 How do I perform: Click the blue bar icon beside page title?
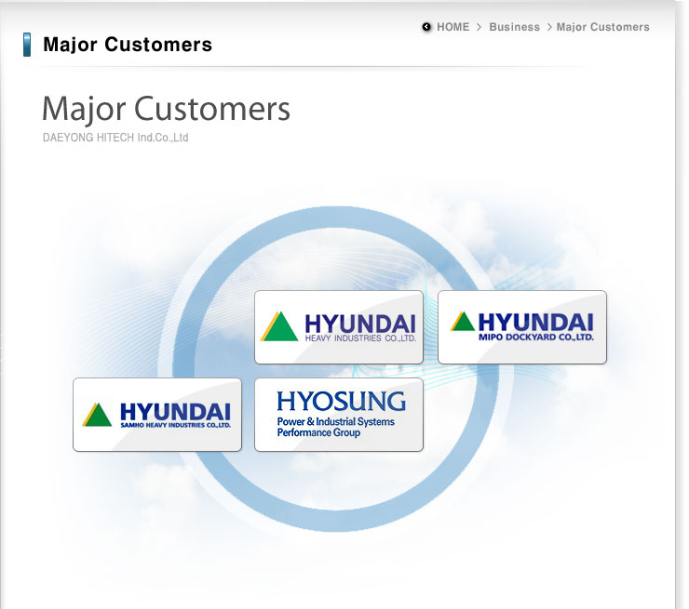tap(27, 45)
